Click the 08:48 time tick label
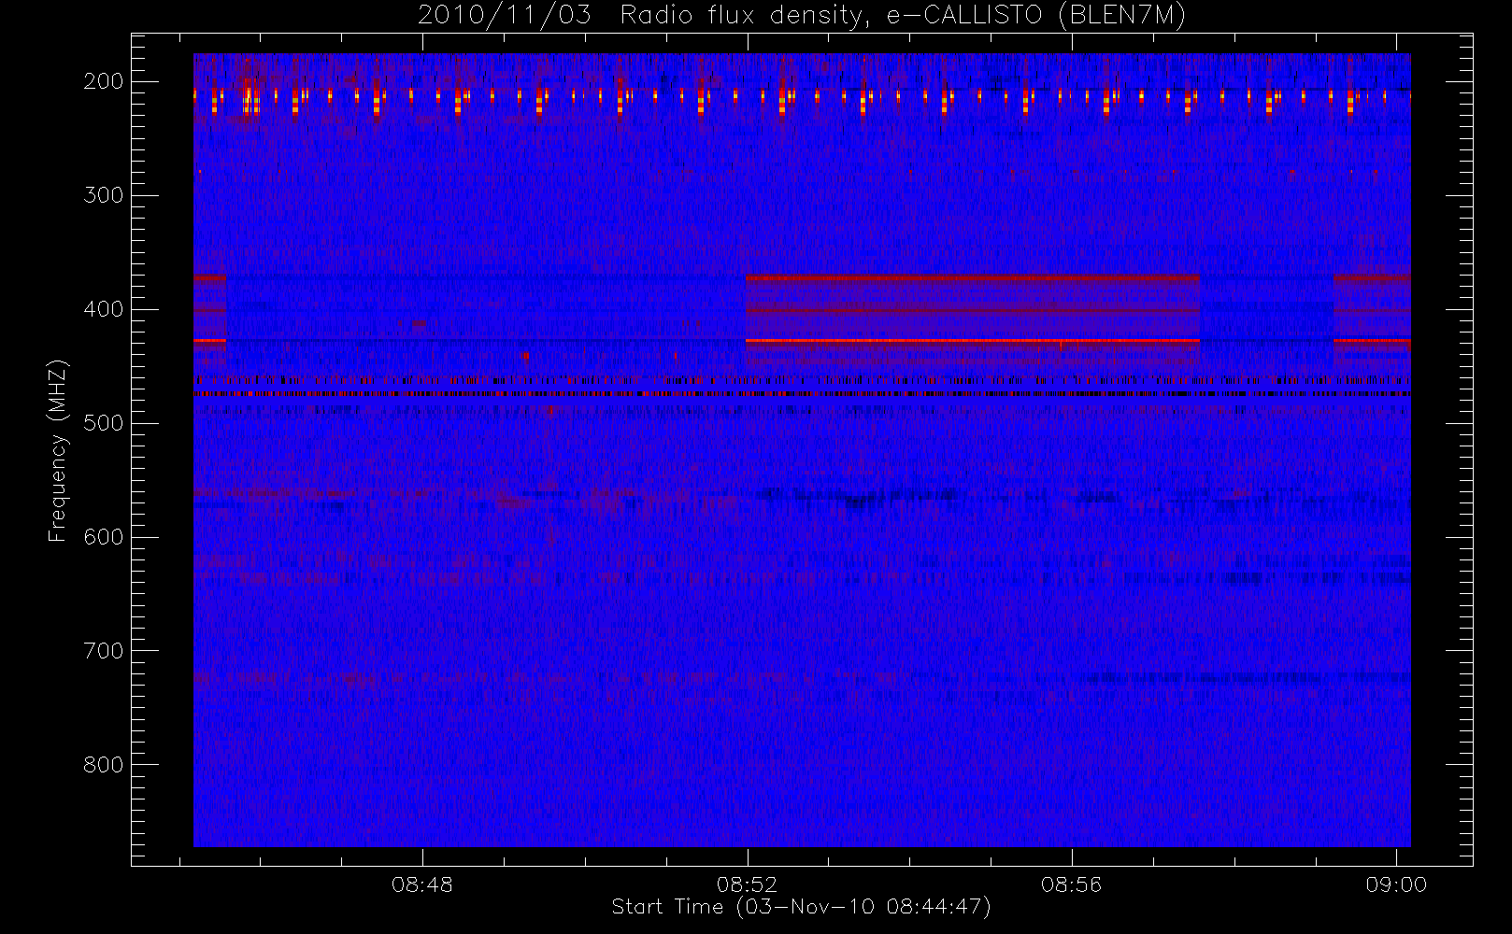Image resolution: width=1512 pixels, height=934 pixels. [x=422, y=884]
